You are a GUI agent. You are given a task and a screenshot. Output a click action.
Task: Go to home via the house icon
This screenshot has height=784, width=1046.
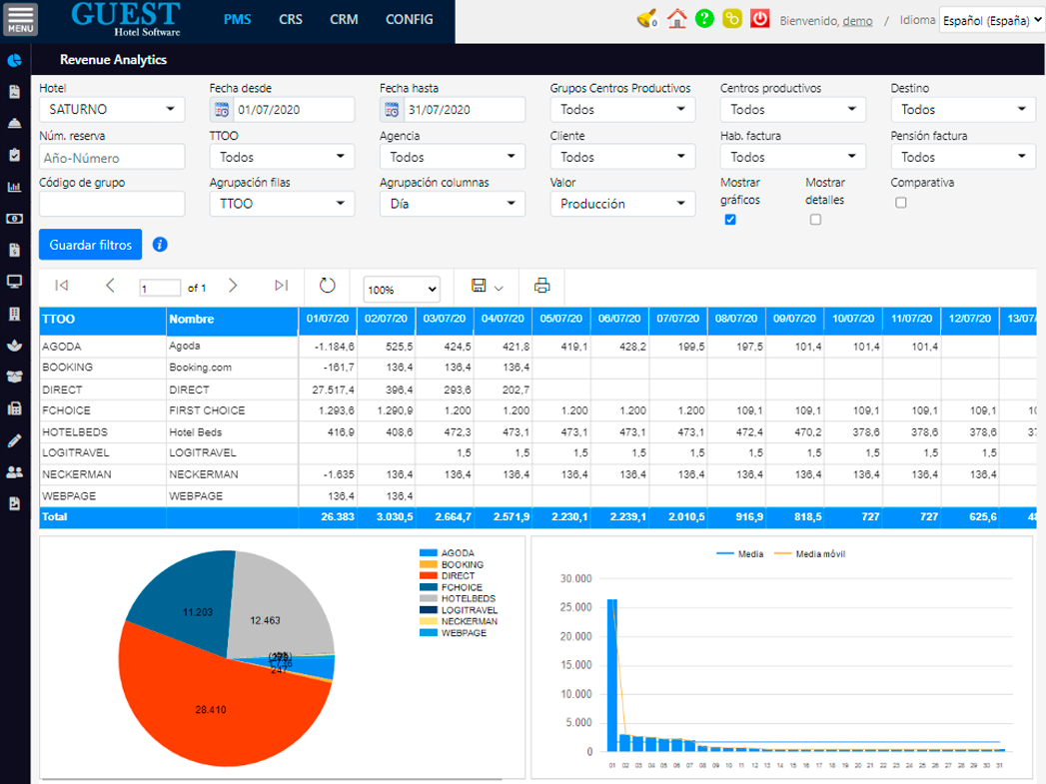tap(677, 19)
